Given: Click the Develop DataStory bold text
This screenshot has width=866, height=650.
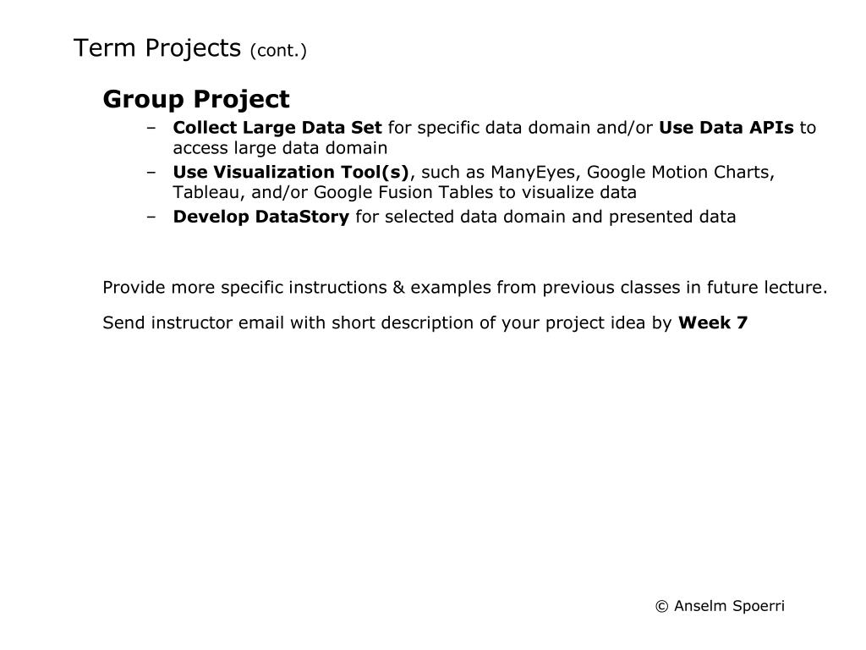Looking at the screenshot, I should point(261,217).
